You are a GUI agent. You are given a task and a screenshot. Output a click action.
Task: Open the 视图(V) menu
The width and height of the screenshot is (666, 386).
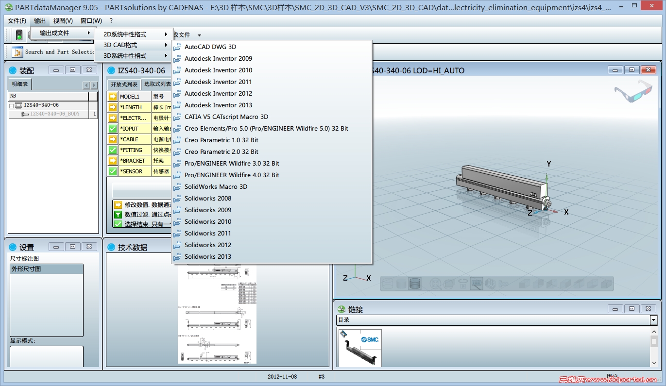pyautogui.click(x=63, y=21)
